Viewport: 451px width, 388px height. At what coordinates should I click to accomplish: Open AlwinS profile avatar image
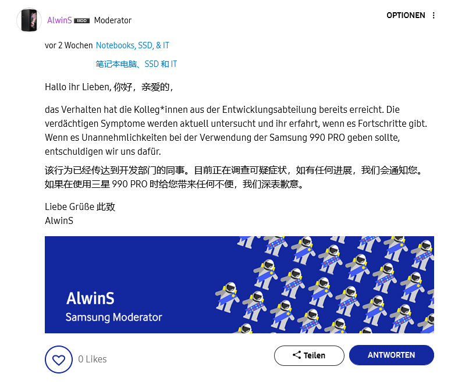[x=29, y=20]
